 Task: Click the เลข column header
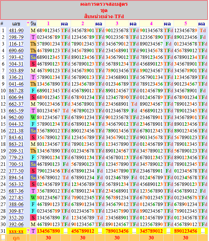click(16, 24)
